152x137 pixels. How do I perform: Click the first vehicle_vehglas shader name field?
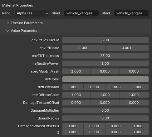(x=81, y=13)
